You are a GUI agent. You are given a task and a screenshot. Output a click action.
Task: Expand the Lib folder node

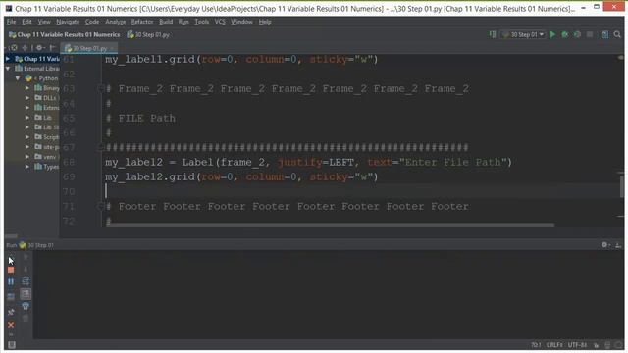click(27, 118)
